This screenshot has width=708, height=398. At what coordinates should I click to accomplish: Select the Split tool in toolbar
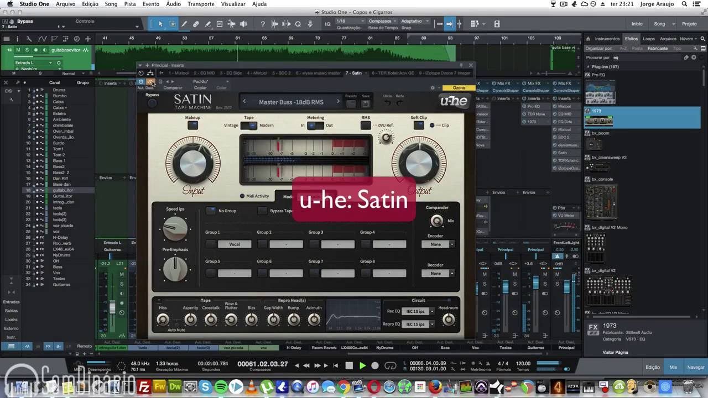pos(184,24)
